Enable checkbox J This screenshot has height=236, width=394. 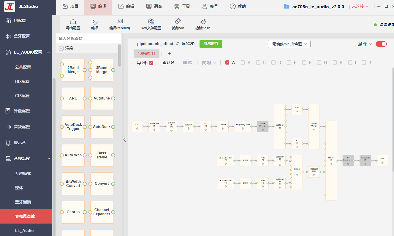pyautogui.click(x=364, y=62)
